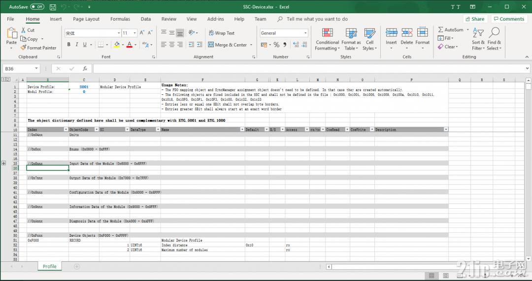Undo the last action
532x281 pixels.
pos(64,7)
